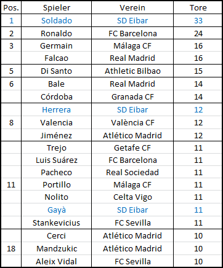Click the Luis Suárez cell
223x268 pixels.
point(56,160)
